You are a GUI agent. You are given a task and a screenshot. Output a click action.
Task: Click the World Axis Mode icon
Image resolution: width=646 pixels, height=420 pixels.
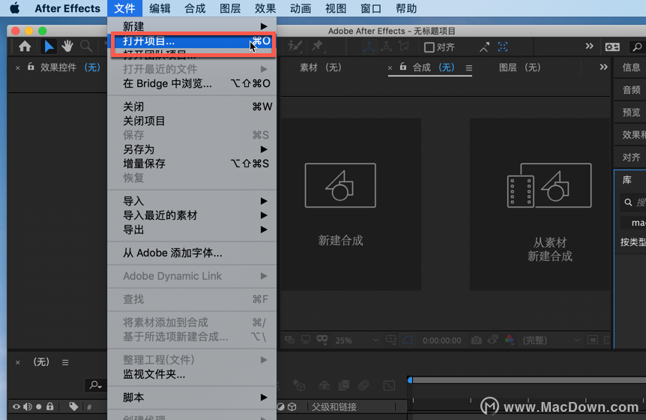(386, 46)
